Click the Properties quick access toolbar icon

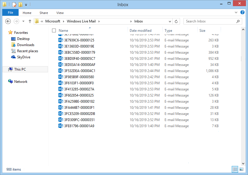14,4
